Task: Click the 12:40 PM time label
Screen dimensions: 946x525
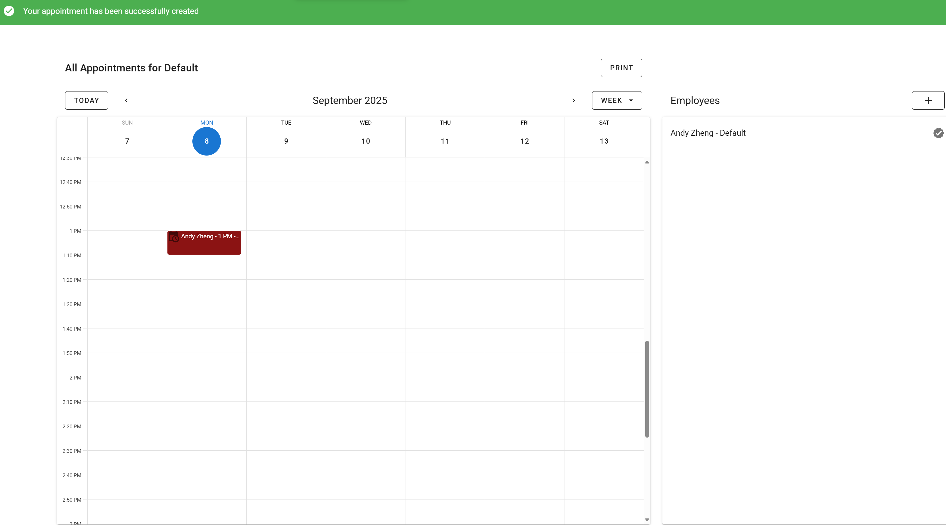Action: pos(71,182)
